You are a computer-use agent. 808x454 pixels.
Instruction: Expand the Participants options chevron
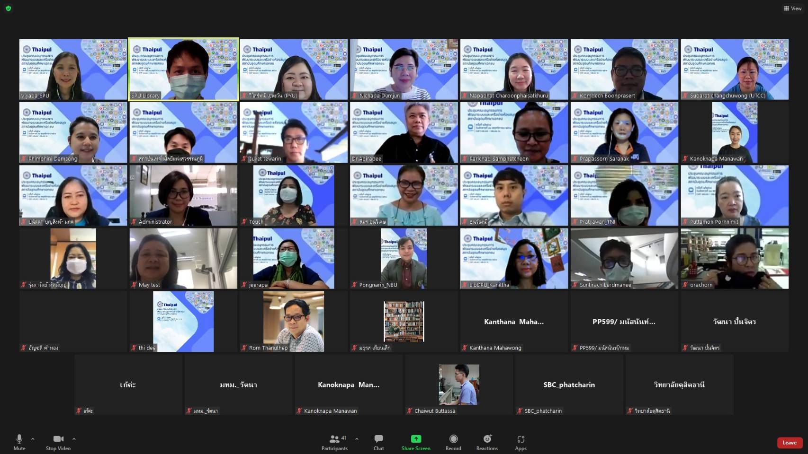(357, 439)
